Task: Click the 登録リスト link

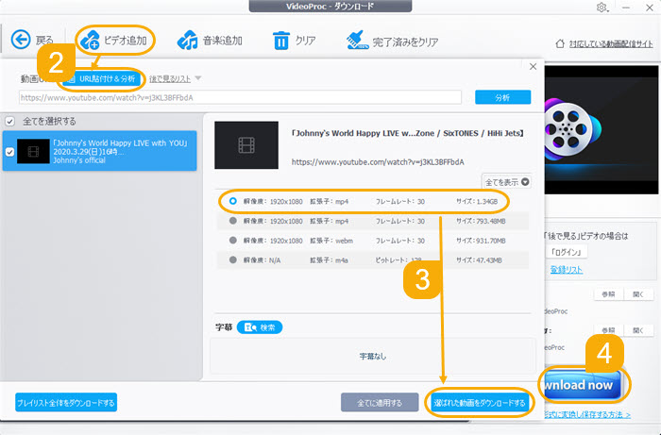Action: coord(567,270)
